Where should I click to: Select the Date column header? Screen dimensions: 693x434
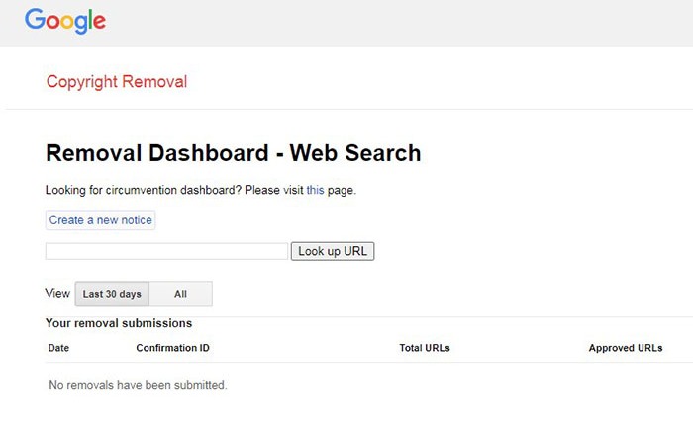pos(58,348)
